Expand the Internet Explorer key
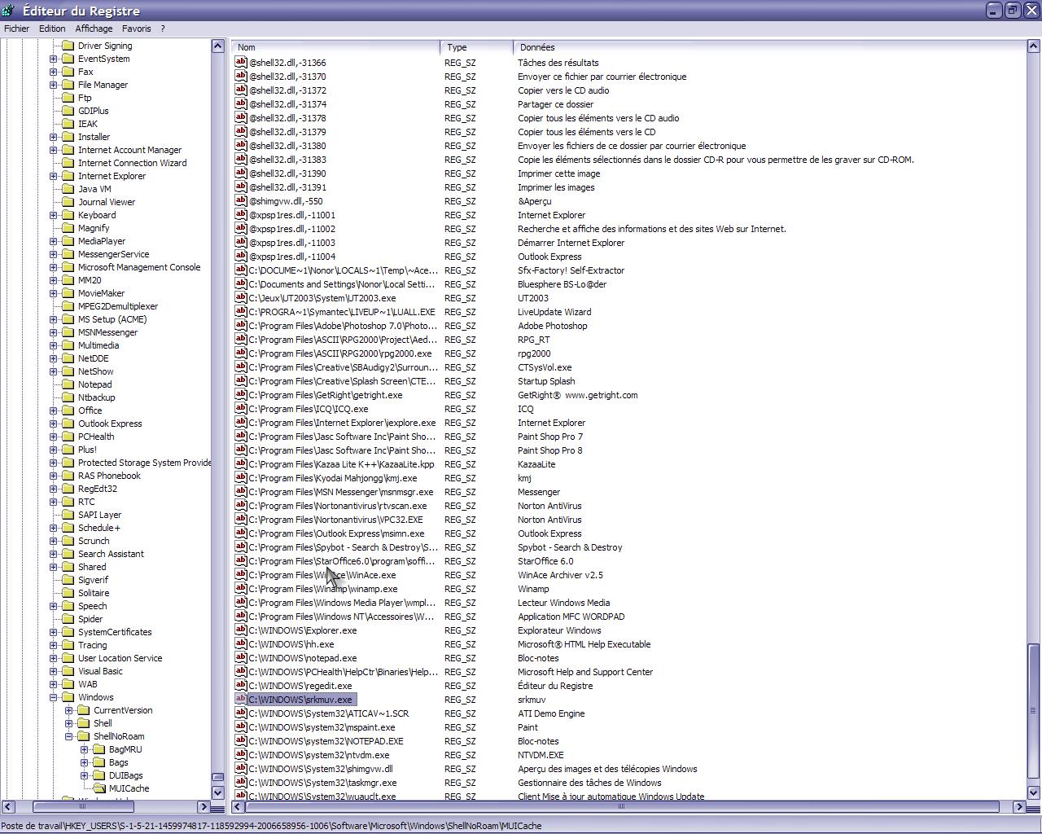1042x834 pixels. (x=54, y=176)
